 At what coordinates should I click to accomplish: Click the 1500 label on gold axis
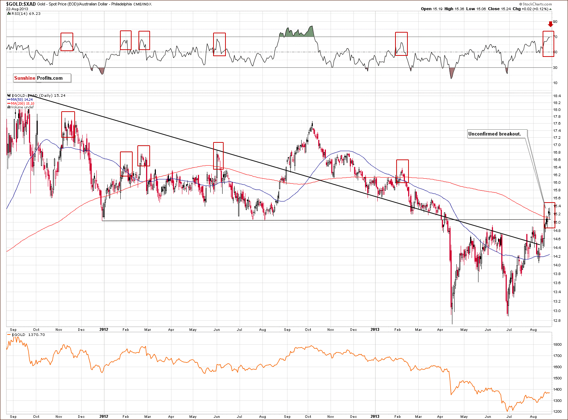(558, 378)
